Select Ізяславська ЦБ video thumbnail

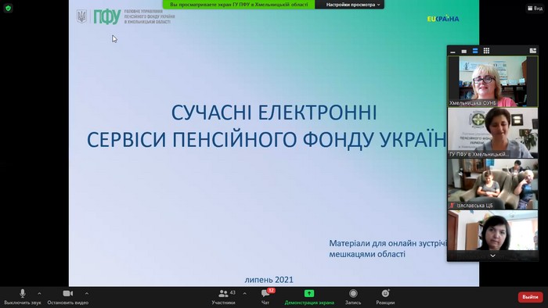492,184
